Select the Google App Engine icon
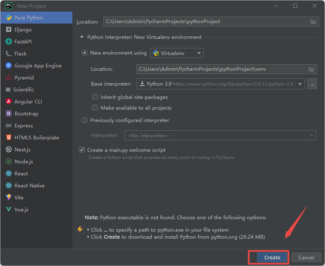Screen dimensions: 325x266 8,66
